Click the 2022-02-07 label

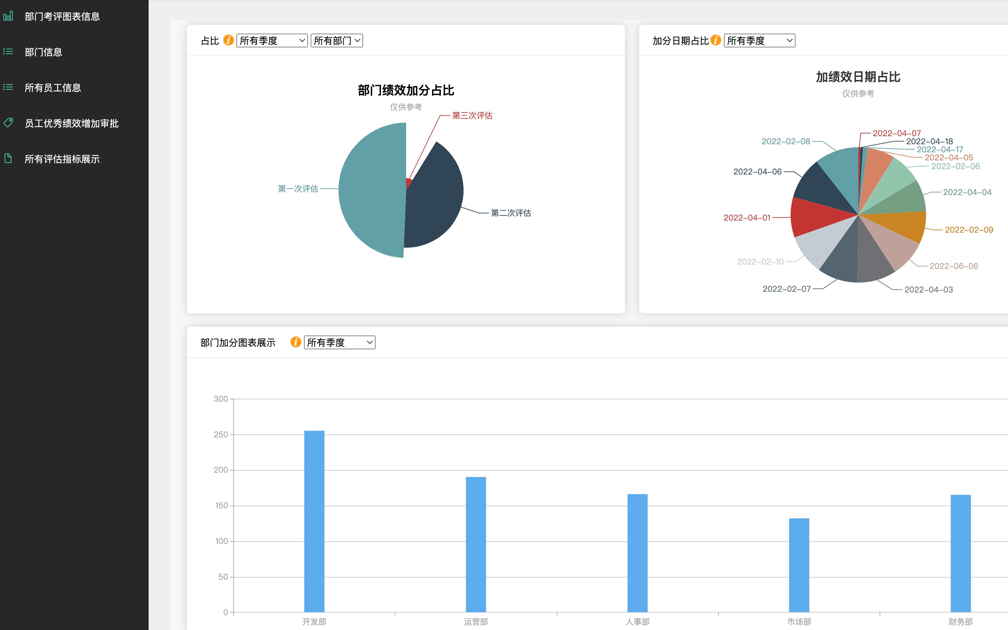click(x=786, y=289)
